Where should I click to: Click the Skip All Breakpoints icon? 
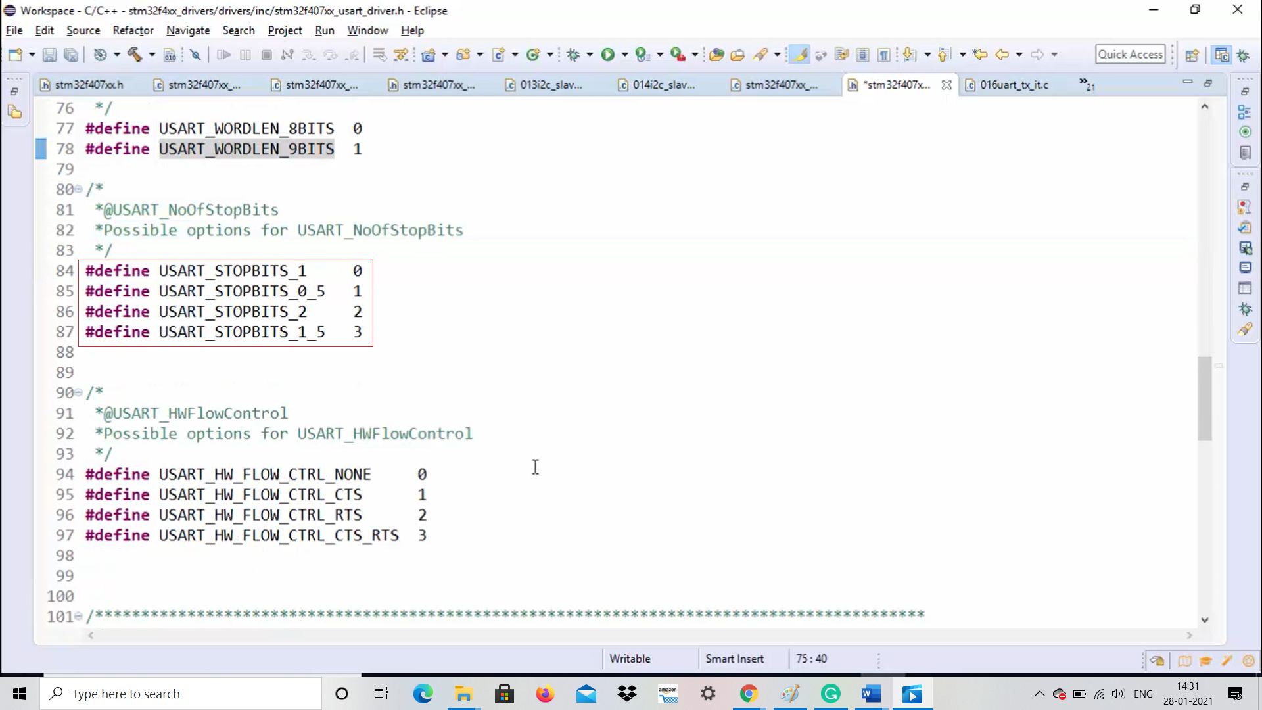coord(195,55)
